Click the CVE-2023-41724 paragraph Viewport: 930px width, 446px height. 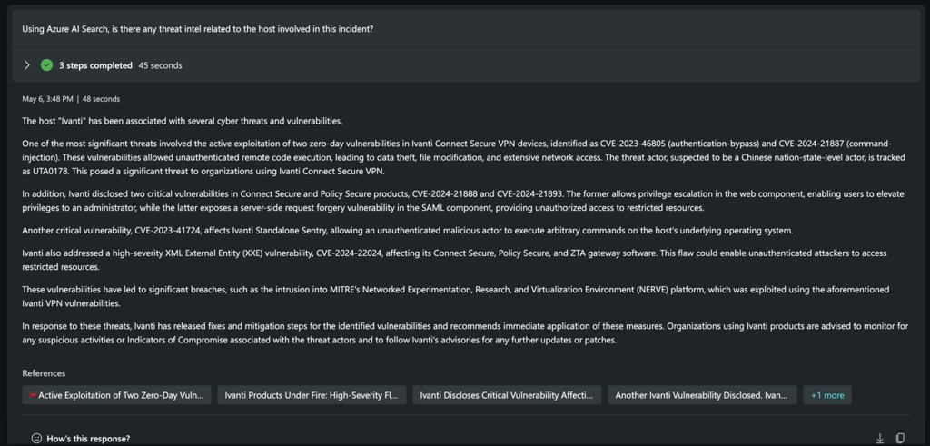tap(408, 230)
